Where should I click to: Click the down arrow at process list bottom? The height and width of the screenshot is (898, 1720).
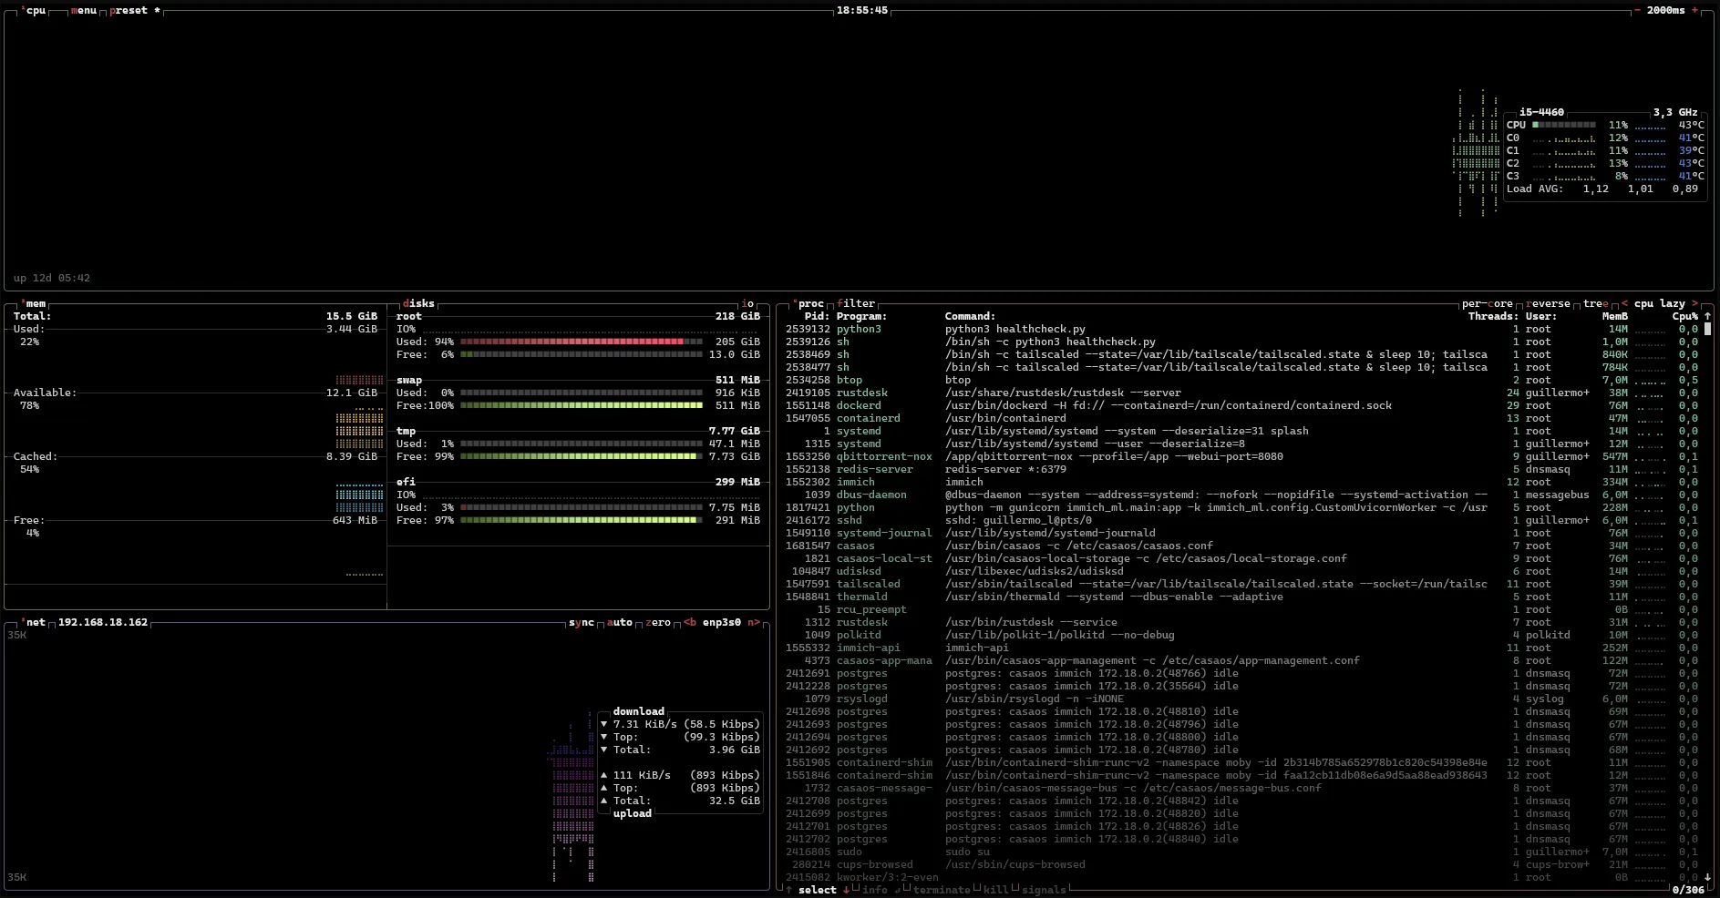point(1707,877)
